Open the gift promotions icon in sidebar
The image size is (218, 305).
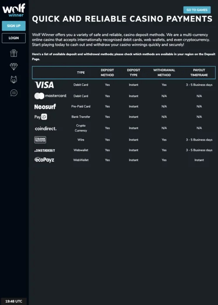(x=14, y=53)
